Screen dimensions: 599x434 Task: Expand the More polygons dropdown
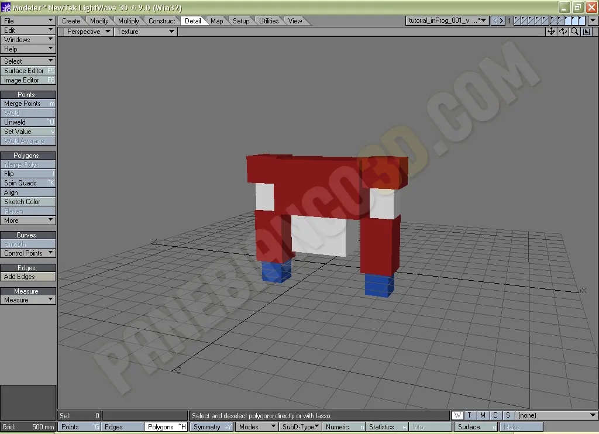pos(28,221)
